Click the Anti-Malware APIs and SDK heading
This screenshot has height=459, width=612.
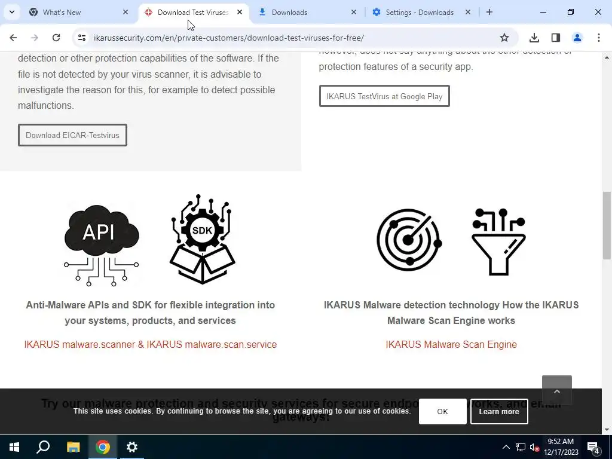tap(150, 313)
